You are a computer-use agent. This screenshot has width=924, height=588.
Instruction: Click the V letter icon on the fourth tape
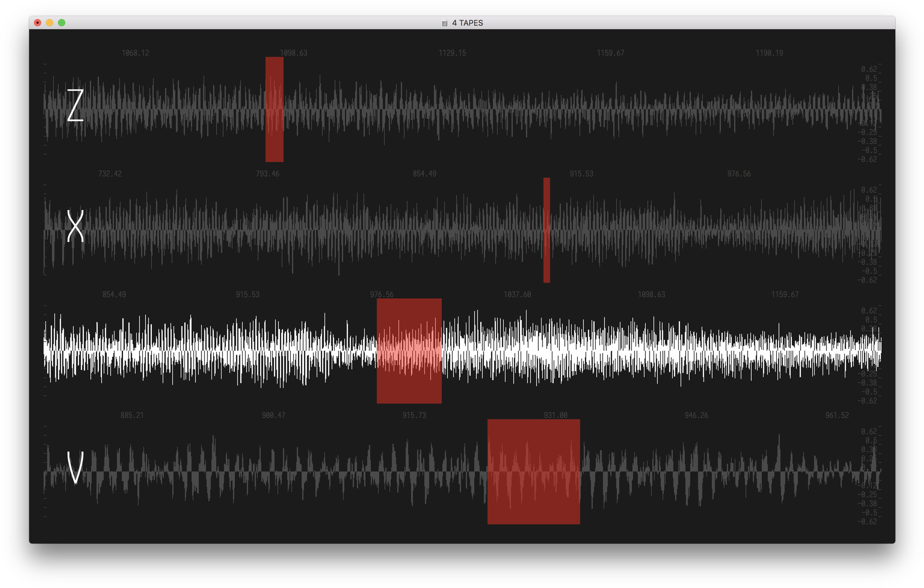coord(76,467)
